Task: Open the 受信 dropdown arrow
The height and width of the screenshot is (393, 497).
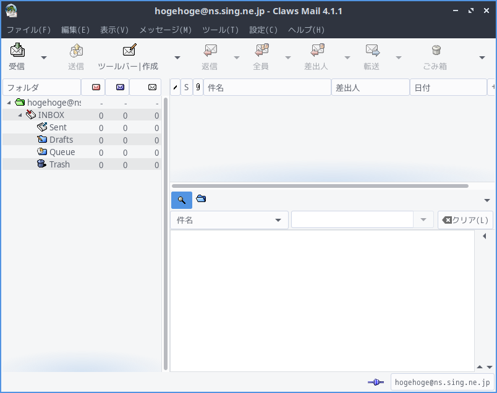Action: (x=44, y=57)
